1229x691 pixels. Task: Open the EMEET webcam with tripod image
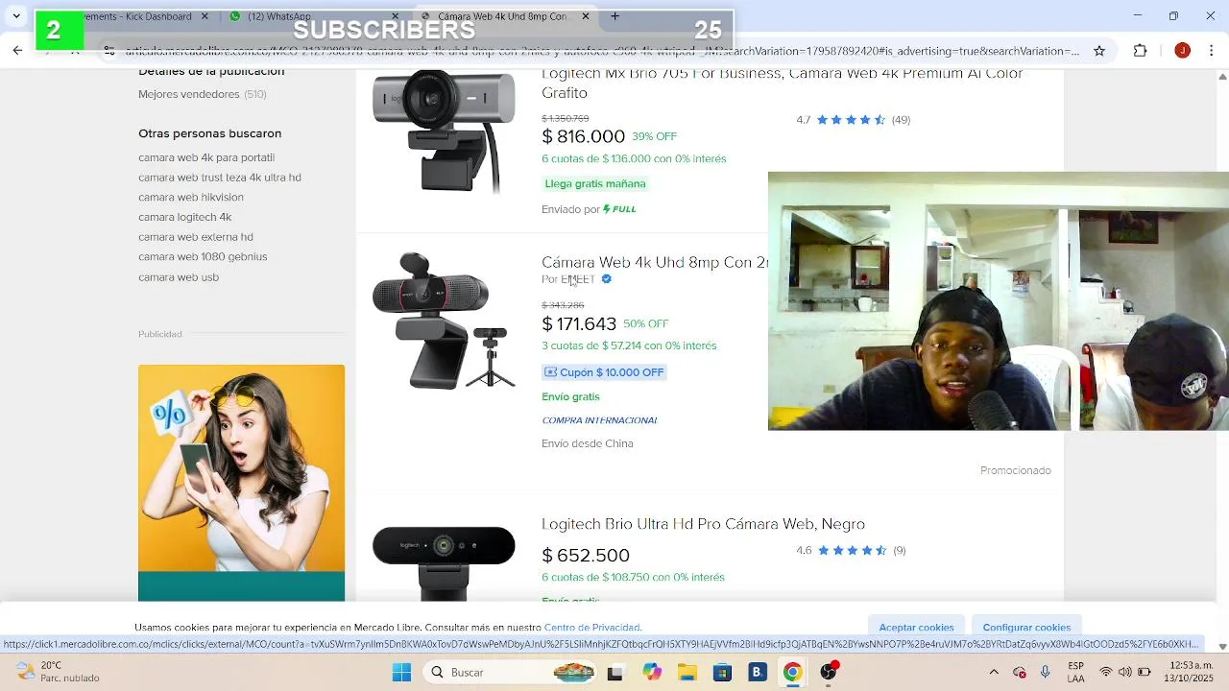[443, 321]
